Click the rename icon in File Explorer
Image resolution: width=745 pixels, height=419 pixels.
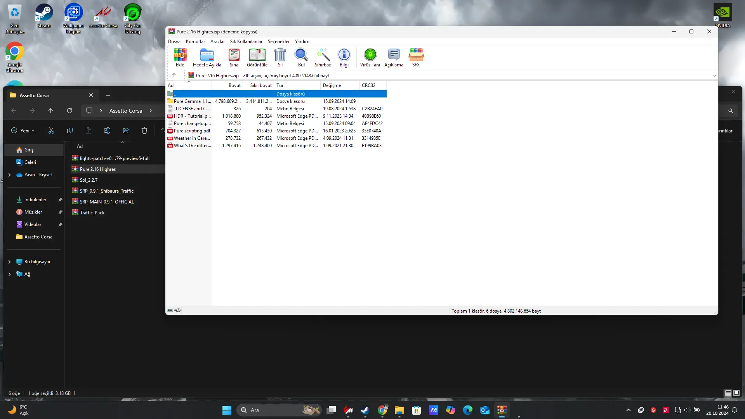point(107,131)
